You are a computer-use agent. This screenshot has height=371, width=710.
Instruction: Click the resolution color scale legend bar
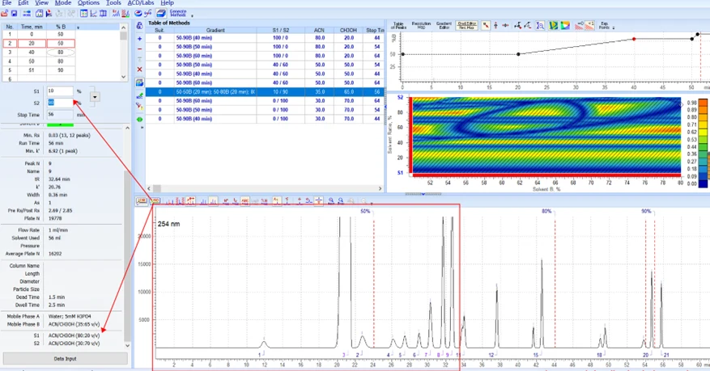[703, 142]
